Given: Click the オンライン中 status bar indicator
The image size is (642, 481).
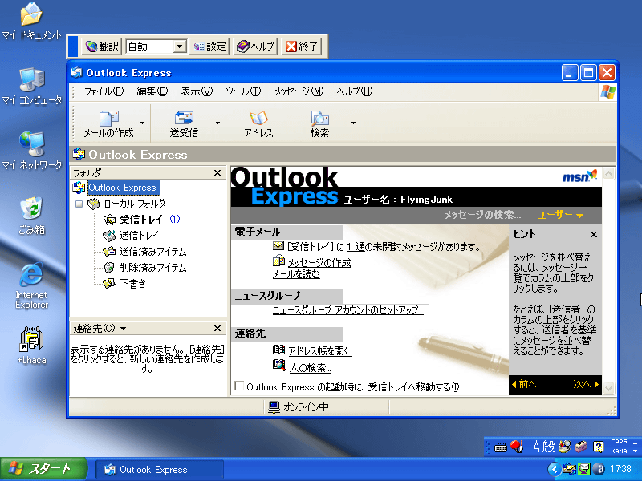Looking at the screenshot, I should [x=299, y=407].
